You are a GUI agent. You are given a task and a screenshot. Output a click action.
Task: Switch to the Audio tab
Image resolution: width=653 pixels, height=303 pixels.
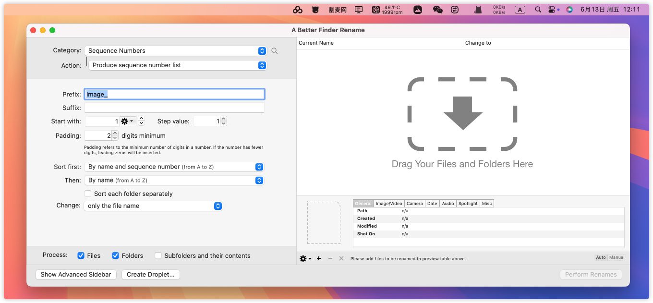(448, 204)
